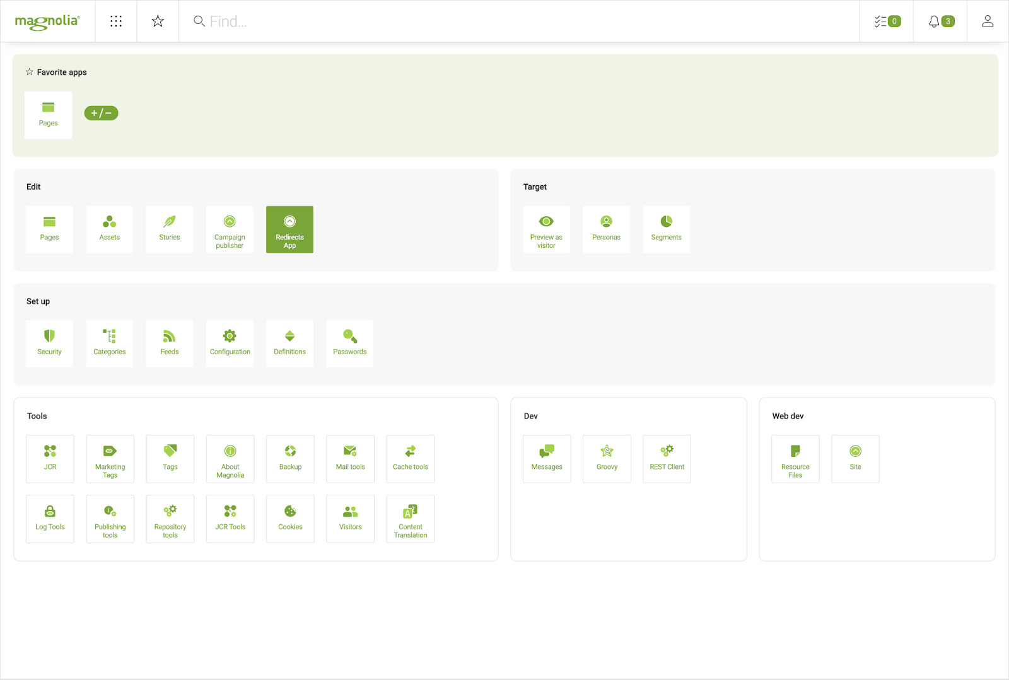Image resolution: width=1009 pixels, height=680 pixels.
Task: Launch the REST Client
Action: tap(666, 458)
